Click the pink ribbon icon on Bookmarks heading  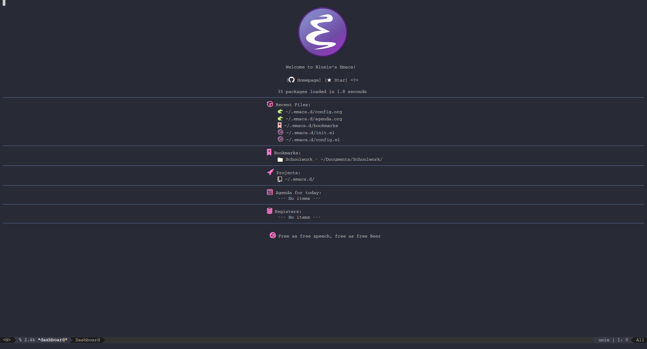tap(269, 152)
